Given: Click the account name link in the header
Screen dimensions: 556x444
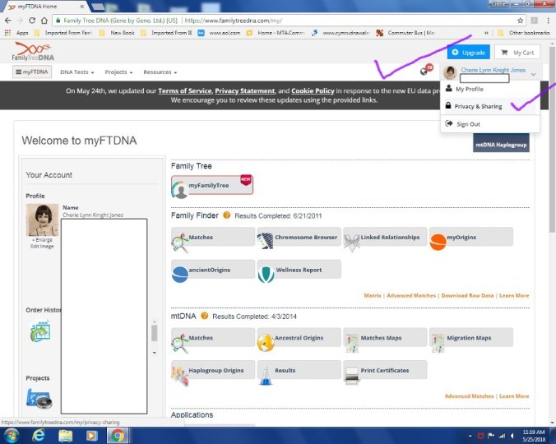Looking at the screenshot, I should pyautogui.click(x=493, y=70).
